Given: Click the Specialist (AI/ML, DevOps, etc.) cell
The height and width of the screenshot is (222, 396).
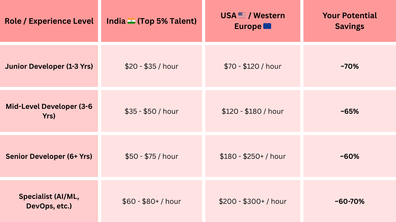Looking at the screenshot, I should point(49,201).
